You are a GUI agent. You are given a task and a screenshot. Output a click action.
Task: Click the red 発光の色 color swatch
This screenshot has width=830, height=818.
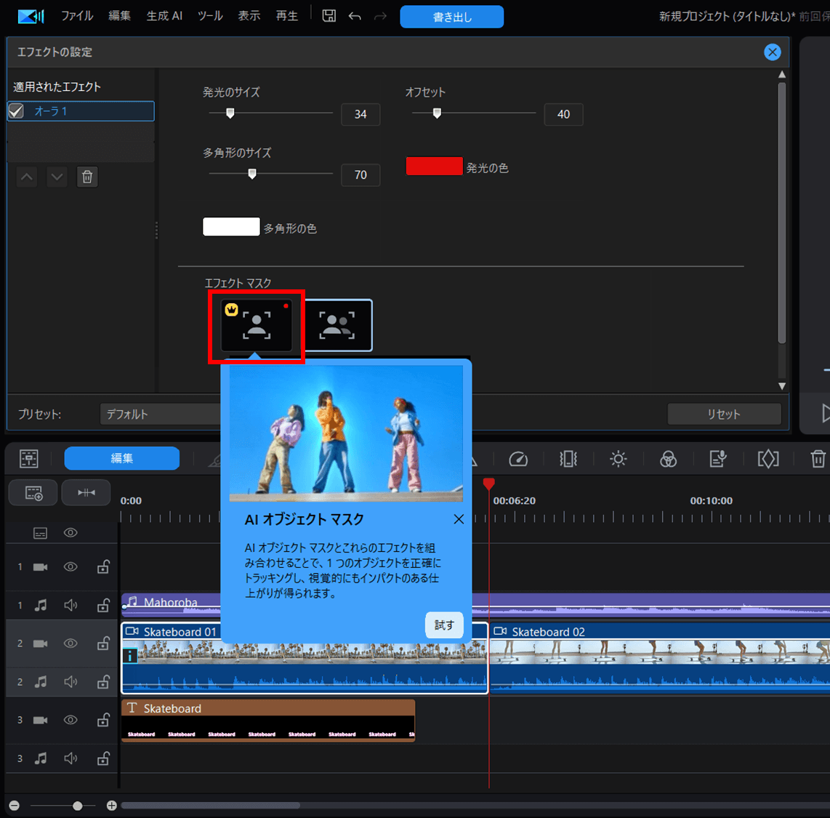click(x=434, y=167)
